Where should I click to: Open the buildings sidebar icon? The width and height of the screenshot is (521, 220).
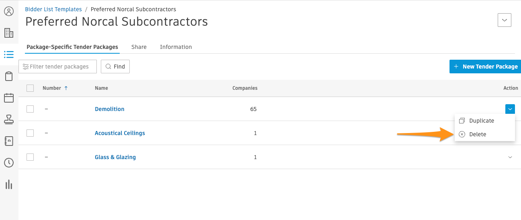click(9, 33)
